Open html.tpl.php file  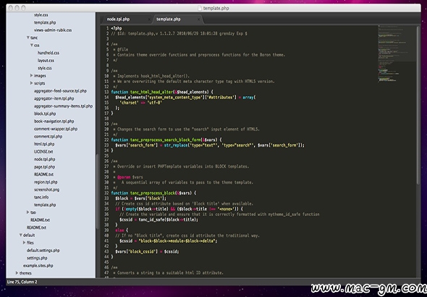pyautogui.click(x=44, y=144)
